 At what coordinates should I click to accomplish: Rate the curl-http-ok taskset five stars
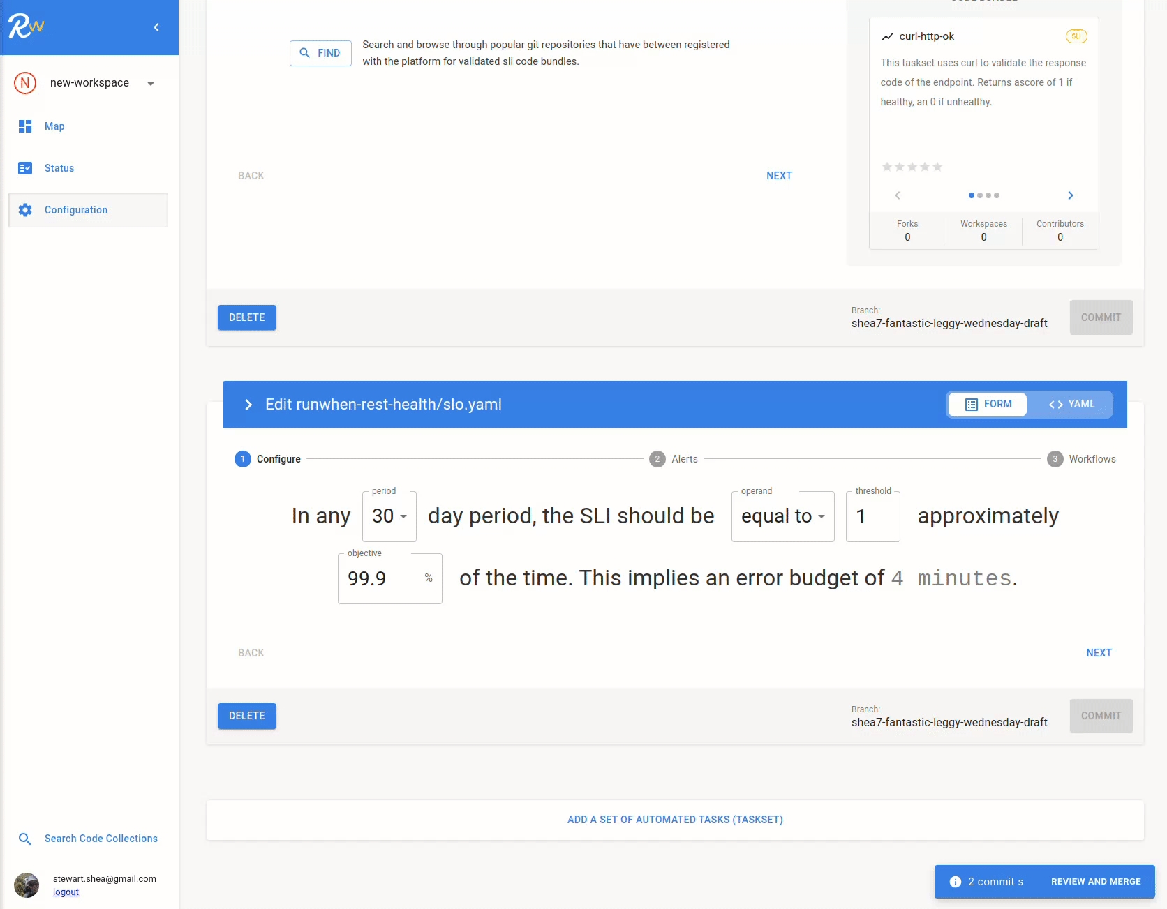tap(937, 167)
